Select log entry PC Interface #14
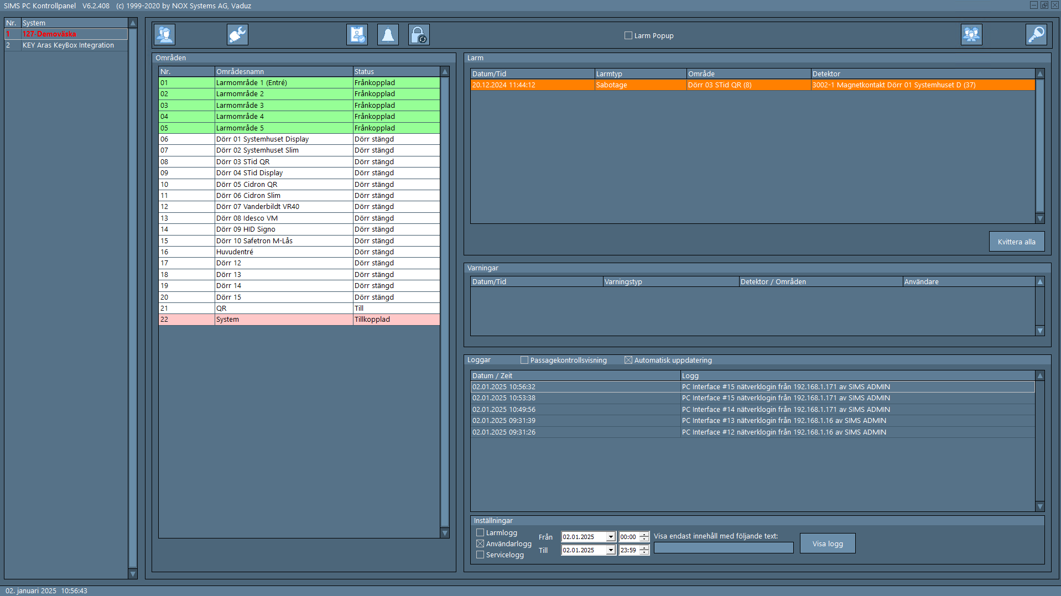This screenshot has width=1061, height=596. point(753,410)
